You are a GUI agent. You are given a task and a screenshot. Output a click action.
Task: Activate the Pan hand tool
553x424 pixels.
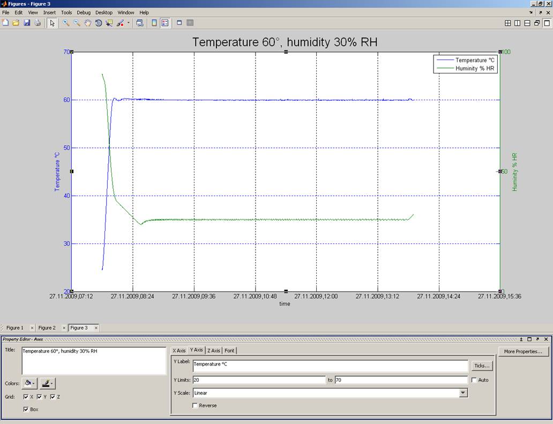point(87,23)
